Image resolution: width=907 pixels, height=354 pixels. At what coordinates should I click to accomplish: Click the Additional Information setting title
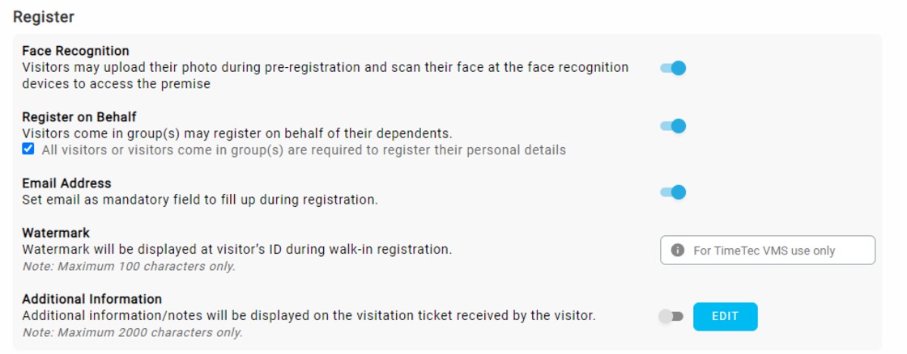pyautogui.click(x=92, y=299)
